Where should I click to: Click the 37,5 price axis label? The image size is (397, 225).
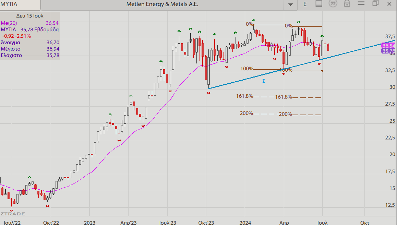coord(390,37)
